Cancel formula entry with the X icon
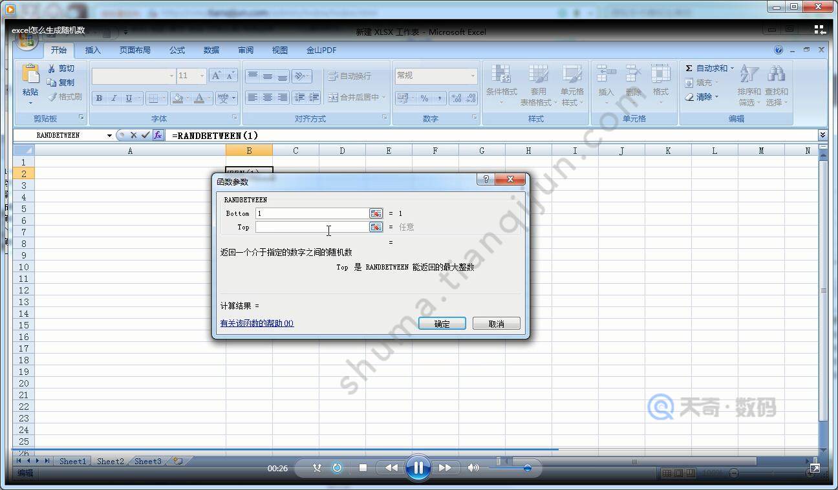This screenshot has width=838, height=490. [133, 135]
